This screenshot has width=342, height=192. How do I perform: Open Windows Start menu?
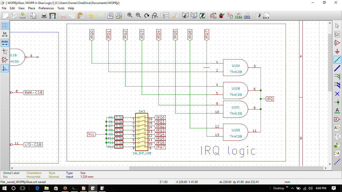click(x=5, y=188)
